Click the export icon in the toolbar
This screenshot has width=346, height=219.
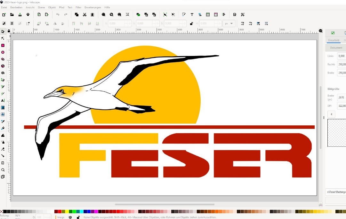(x=47, y=14)
